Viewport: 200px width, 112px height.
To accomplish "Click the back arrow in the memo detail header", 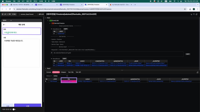I will 4,25.
